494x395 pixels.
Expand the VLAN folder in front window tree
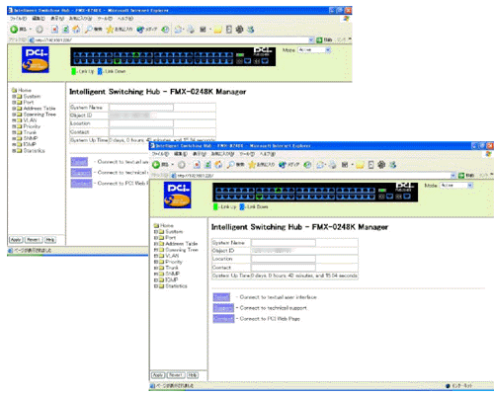156,256
